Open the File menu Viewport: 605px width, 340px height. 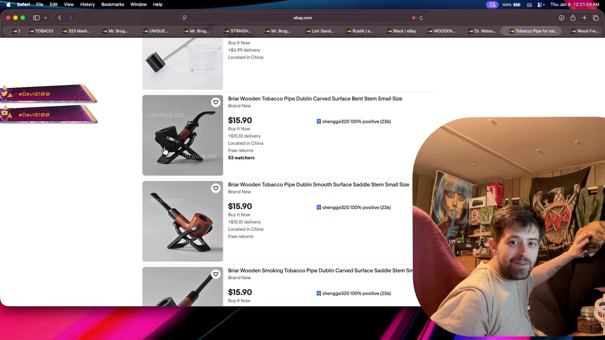(x=40, y=4)
